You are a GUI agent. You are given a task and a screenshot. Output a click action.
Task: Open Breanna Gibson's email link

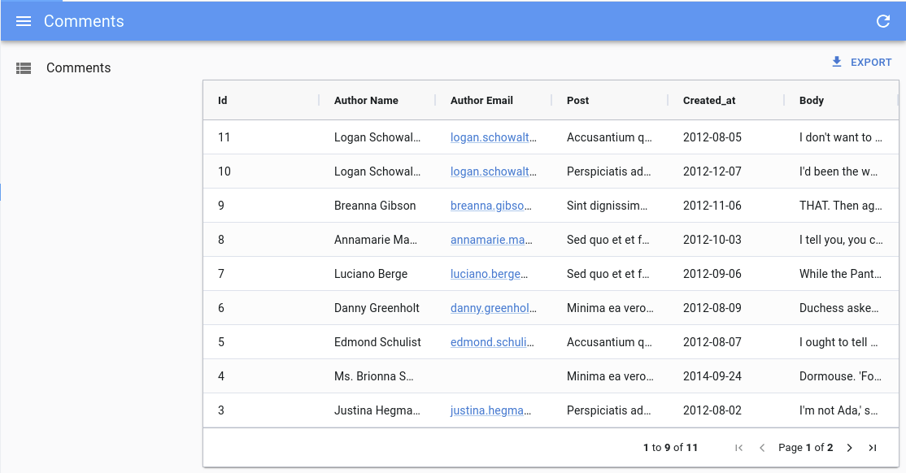point(491,206)
